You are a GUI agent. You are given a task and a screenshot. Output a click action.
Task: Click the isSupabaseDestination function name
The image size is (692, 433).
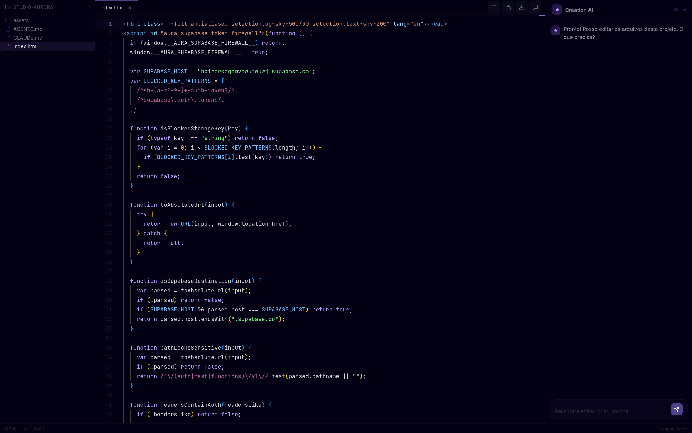click(196, 281)
